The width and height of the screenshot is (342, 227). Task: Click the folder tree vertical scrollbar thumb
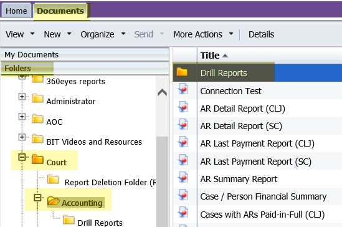(x=162, y=181)
